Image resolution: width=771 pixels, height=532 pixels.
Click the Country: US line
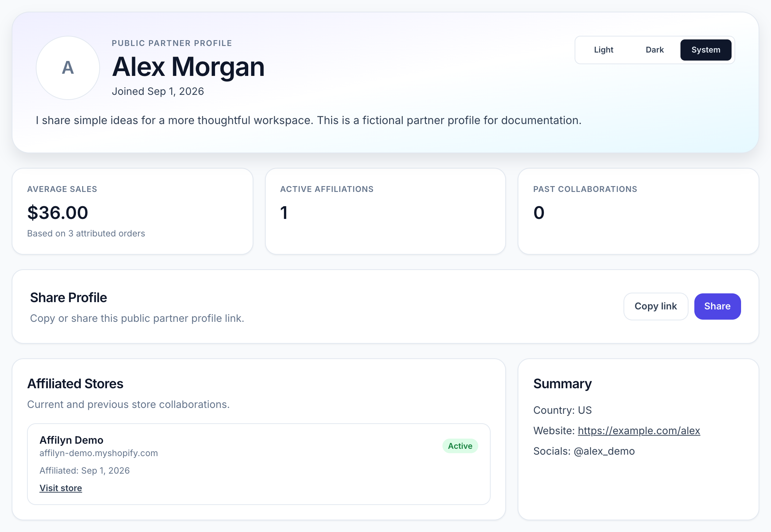point(563,410)
